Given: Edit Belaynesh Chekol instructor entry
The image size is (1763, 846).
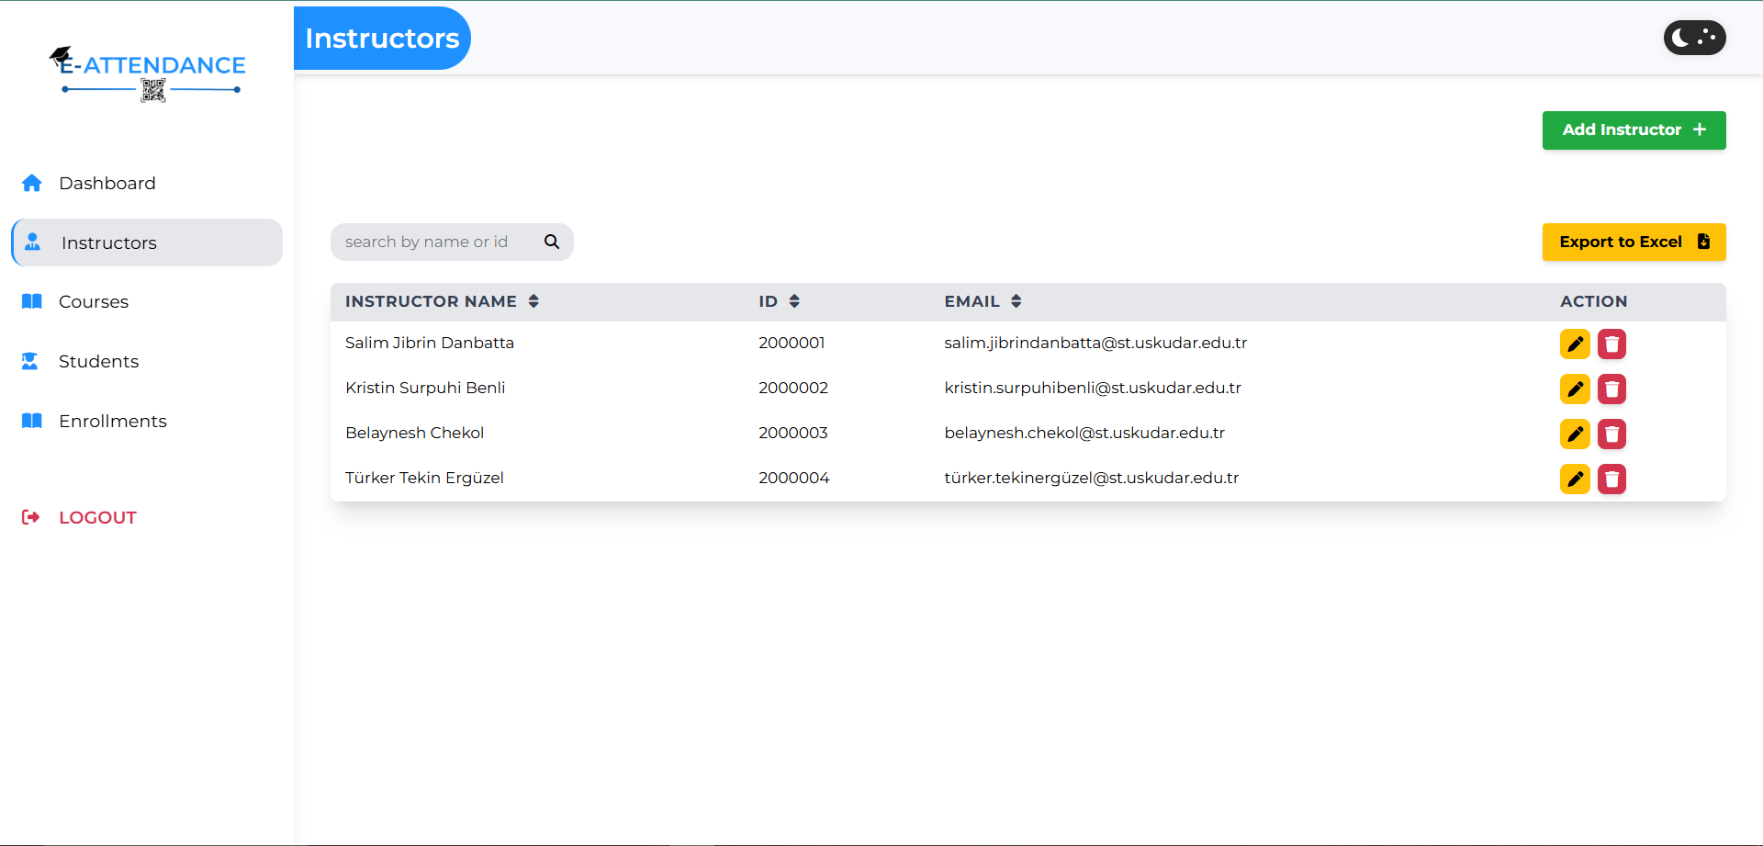Looking at the screenshot, I should point(1574,434).
